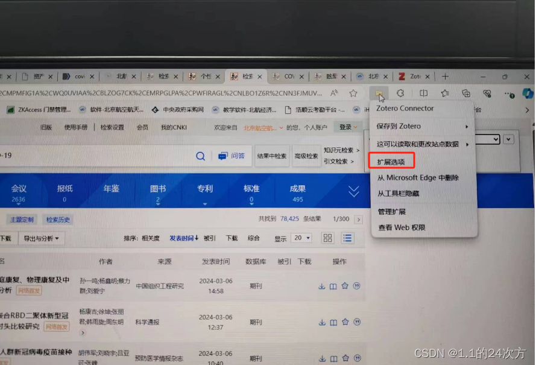536x365 pixels.
Task: Favorite the 14:58 article with star
Action: click(x=345, y=285)
